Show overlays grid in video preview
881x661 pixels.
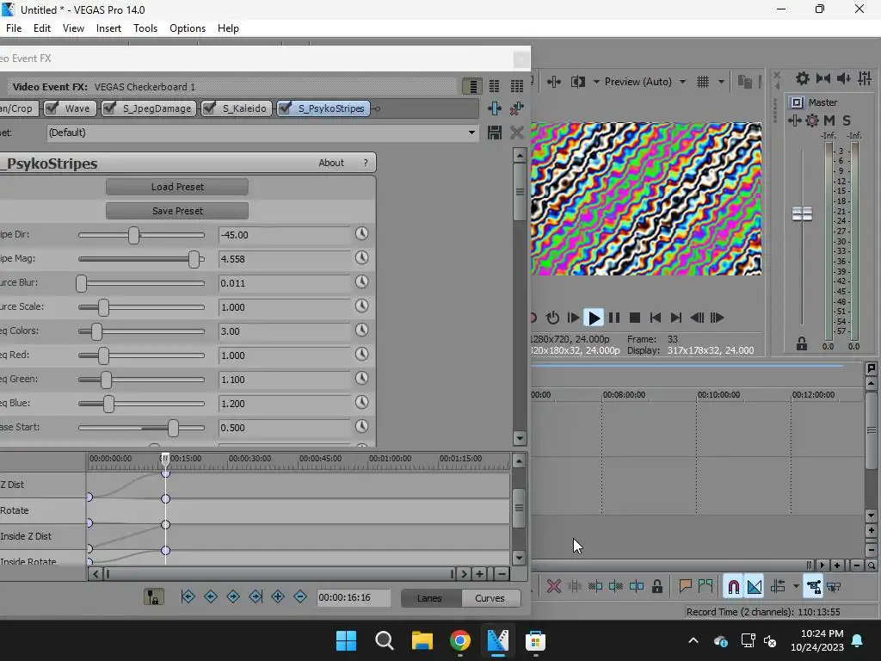703,82
